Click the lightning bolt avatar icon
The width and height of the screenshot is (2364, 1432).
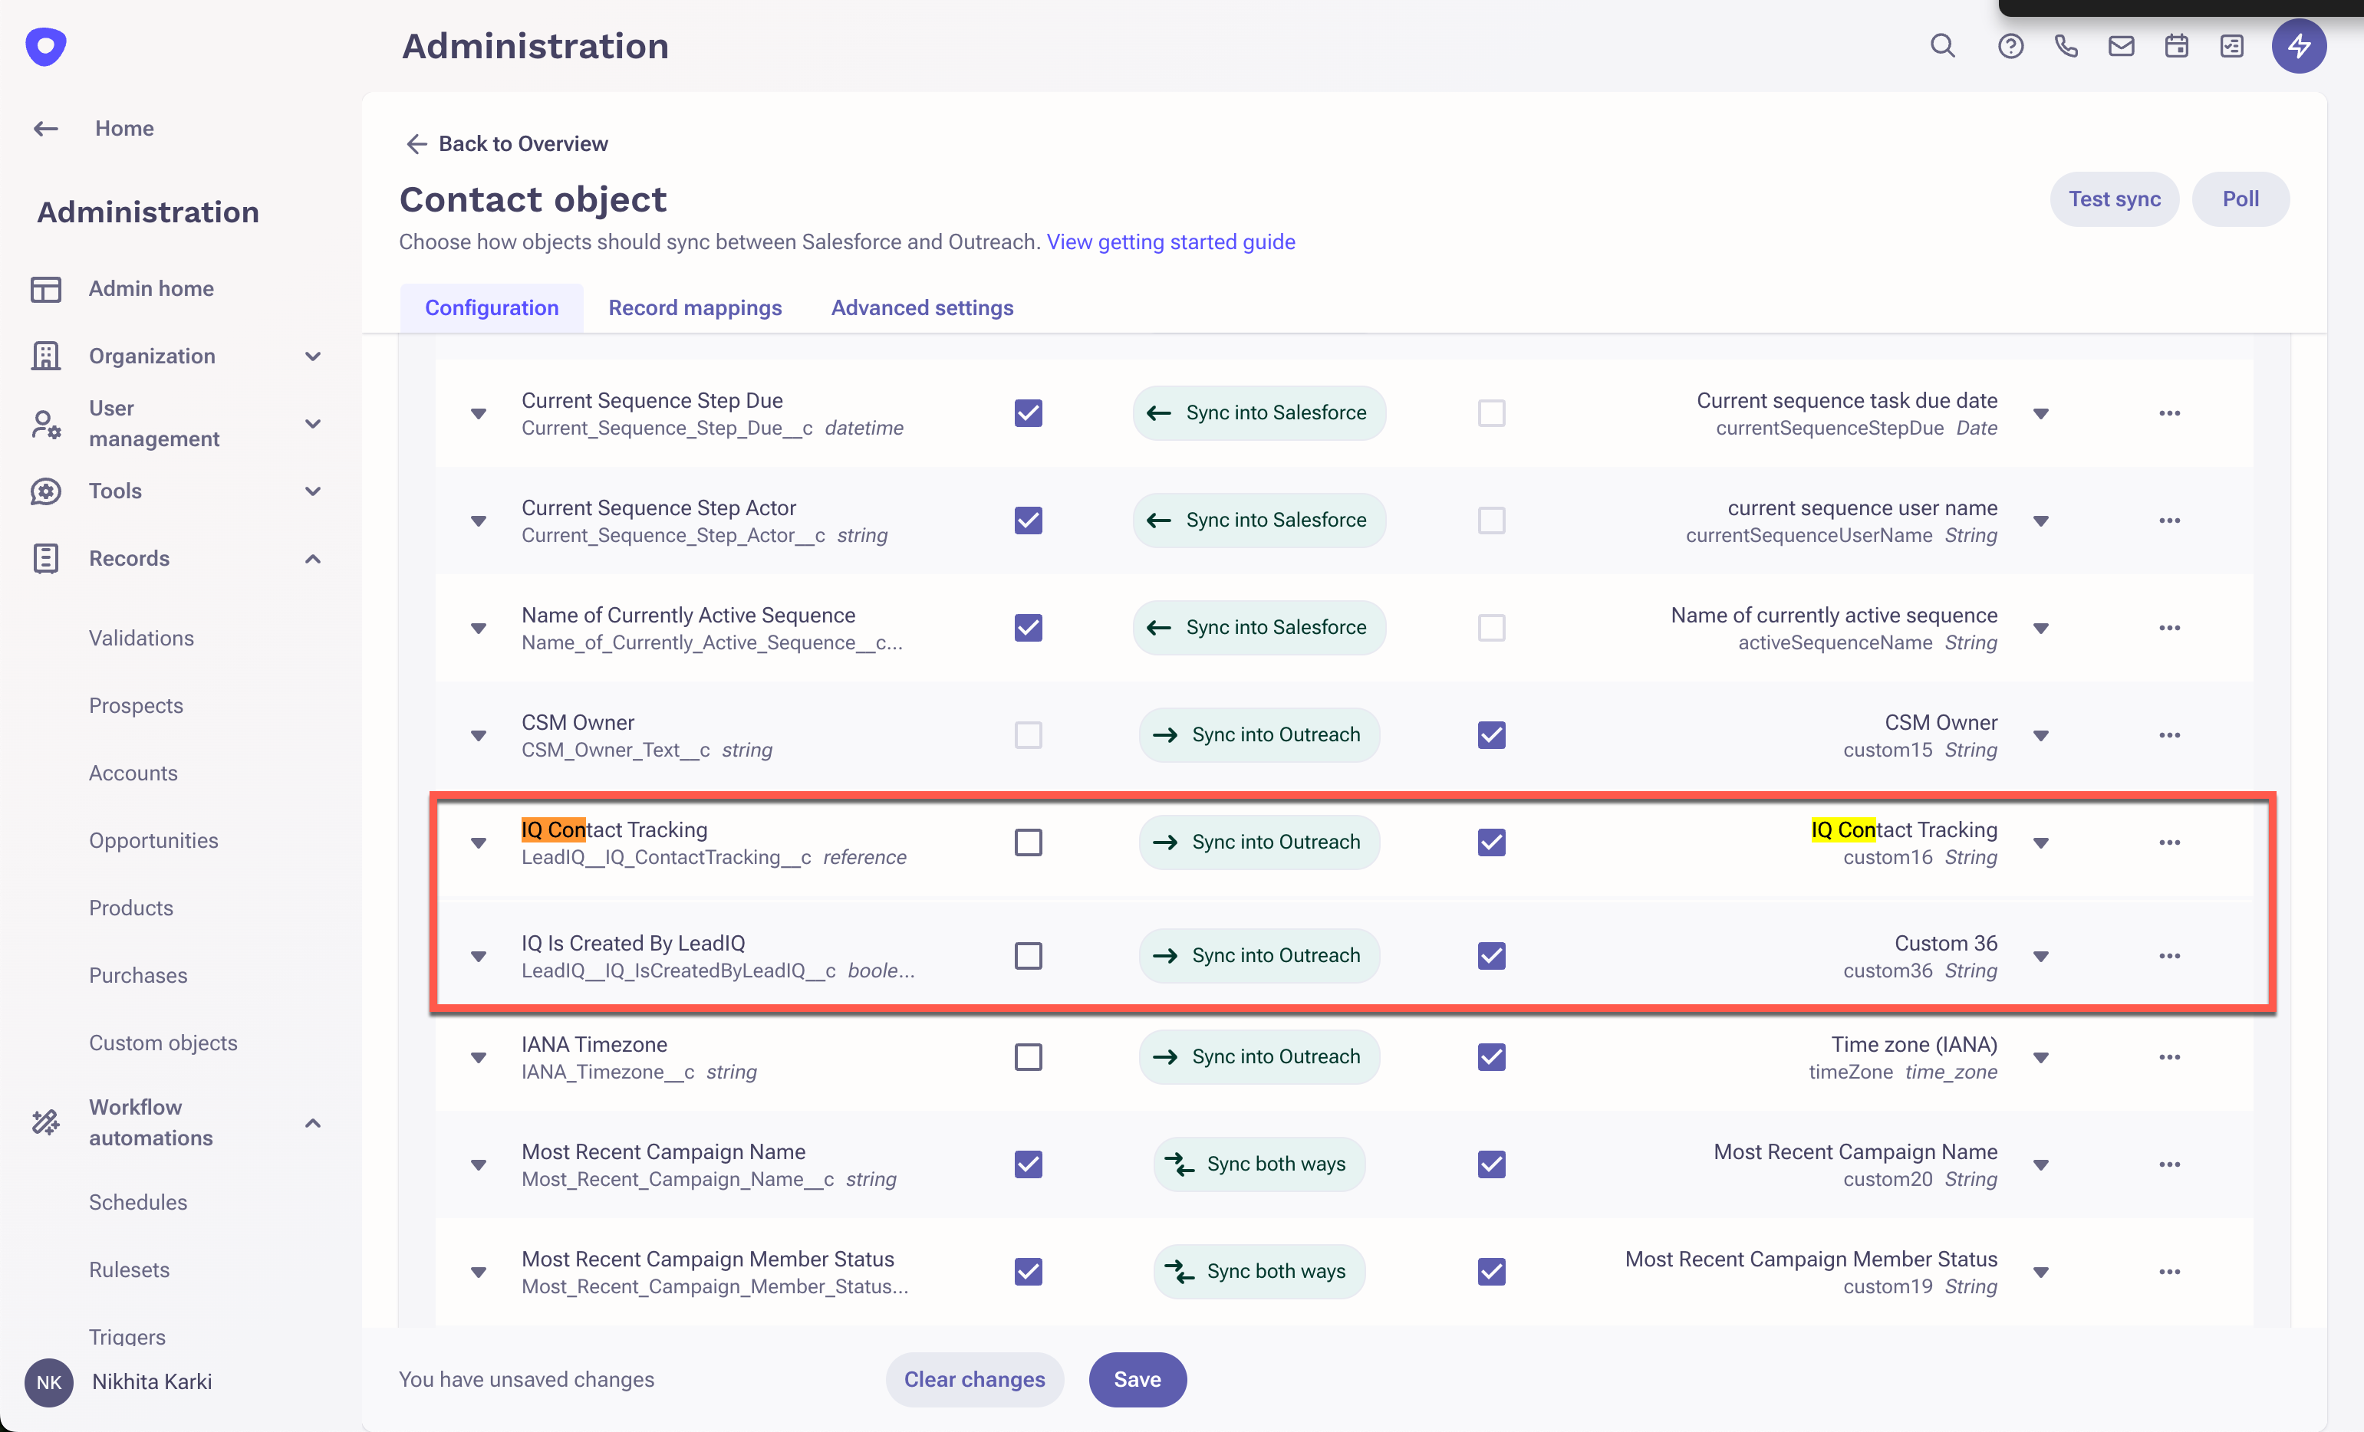[2298, 45]
